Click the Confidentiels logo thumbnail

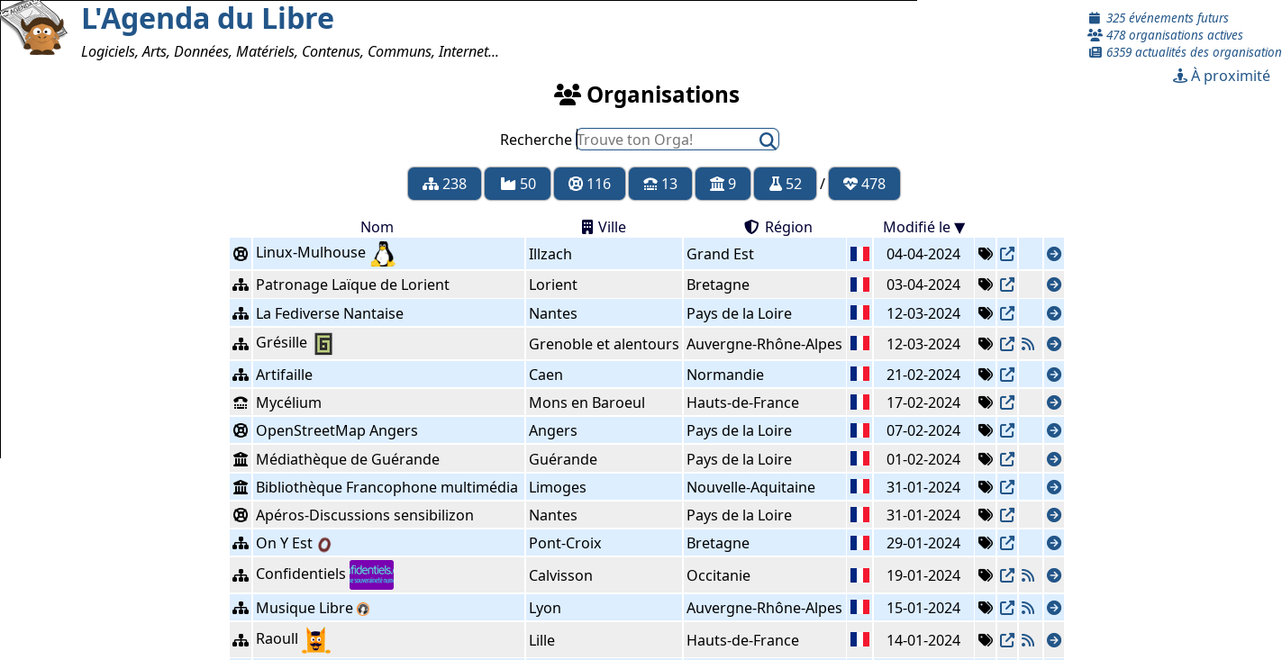[x=372, y=575]
